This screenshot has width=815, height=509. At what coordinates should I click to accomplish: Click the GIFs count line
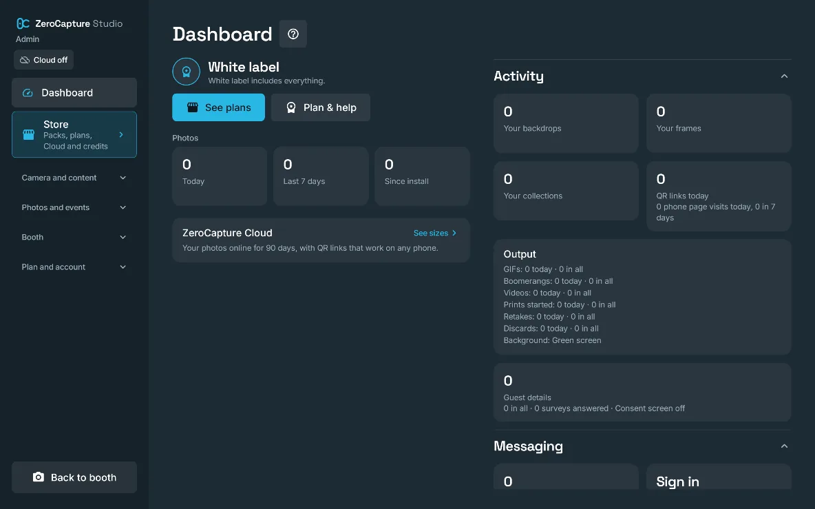click(x=543, y=269)
